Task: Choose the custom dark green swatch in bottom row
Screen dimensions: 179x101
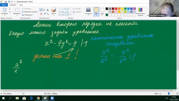Action: tap(107, 15)
